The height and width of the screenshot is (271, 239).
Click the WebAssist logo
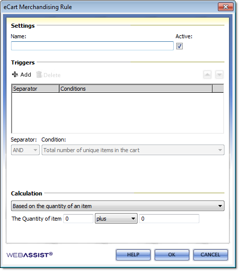click(30, 255)
